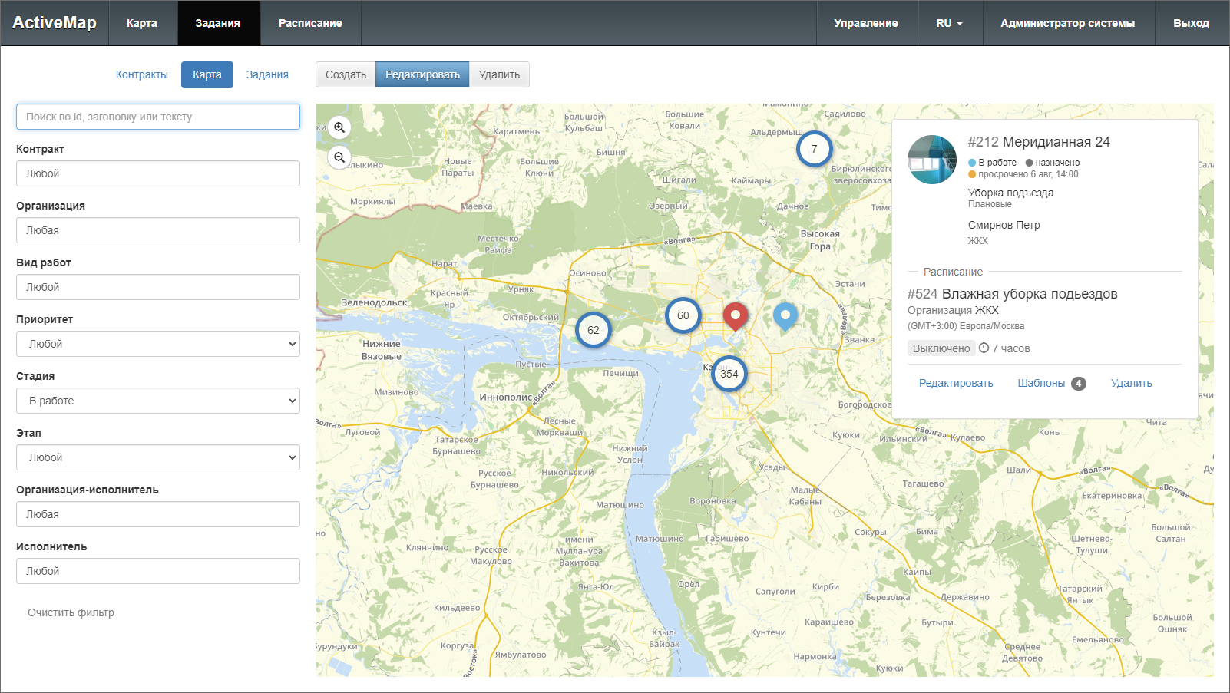This screenshot has width=1230, height=693.
Task: Click the task #212 avatar thumbnail
Action: [932, 160]
